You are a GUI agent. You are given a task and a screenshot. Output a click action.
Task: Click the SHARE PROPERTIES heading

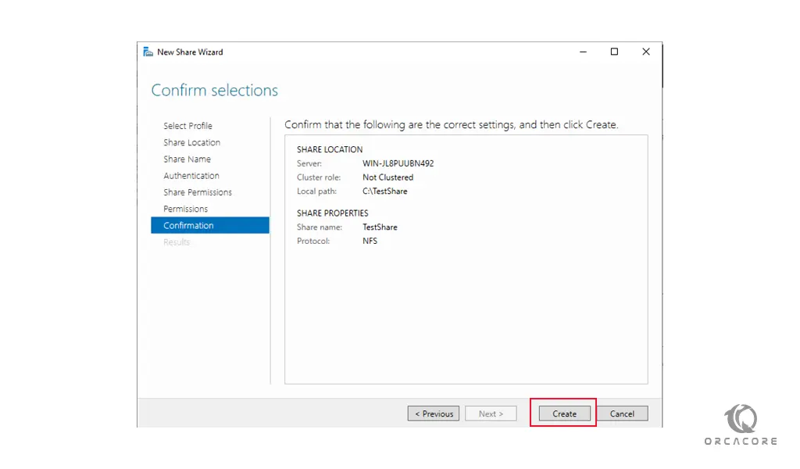pyautogui.click(x=333, y=213)
